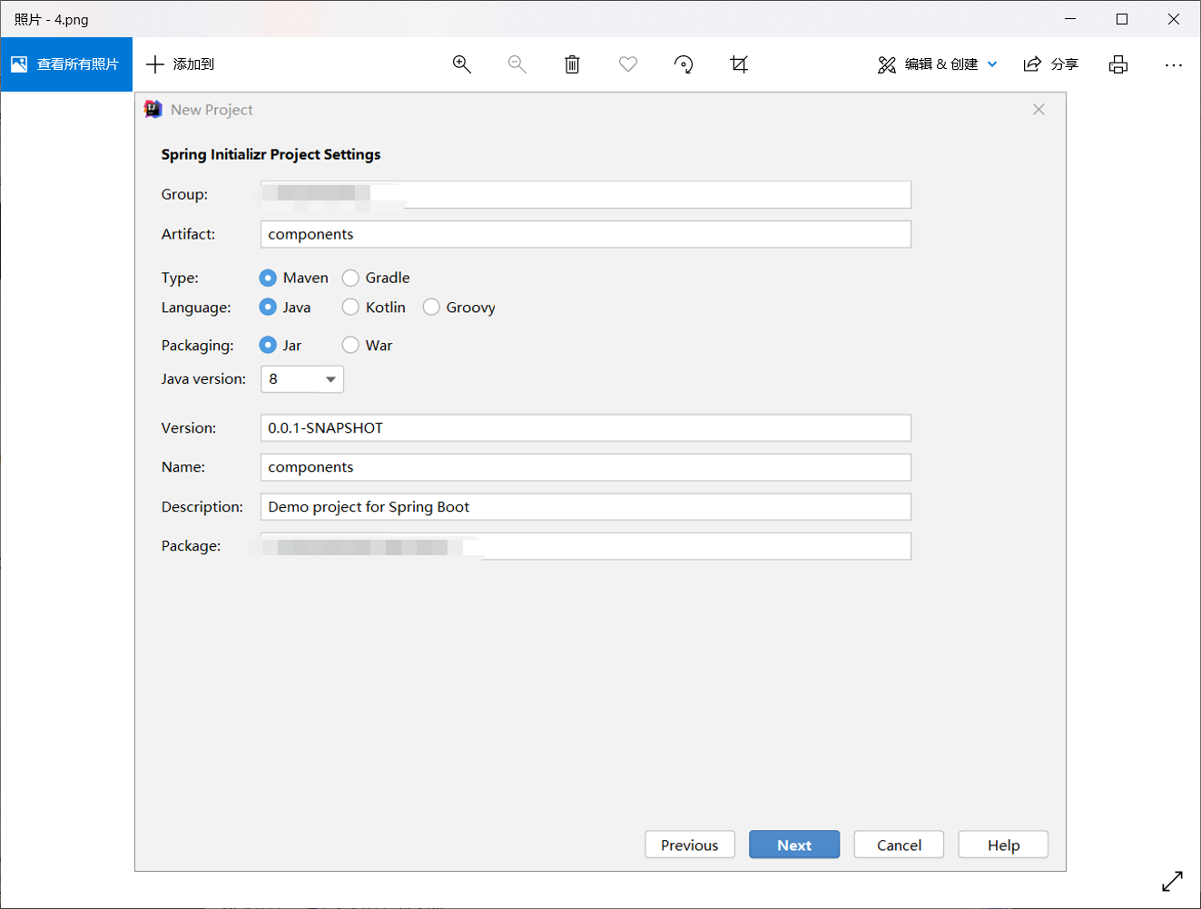Open the crop tool icon
The width and height of the screenshot is (1201, 909).
click(739, 64)
